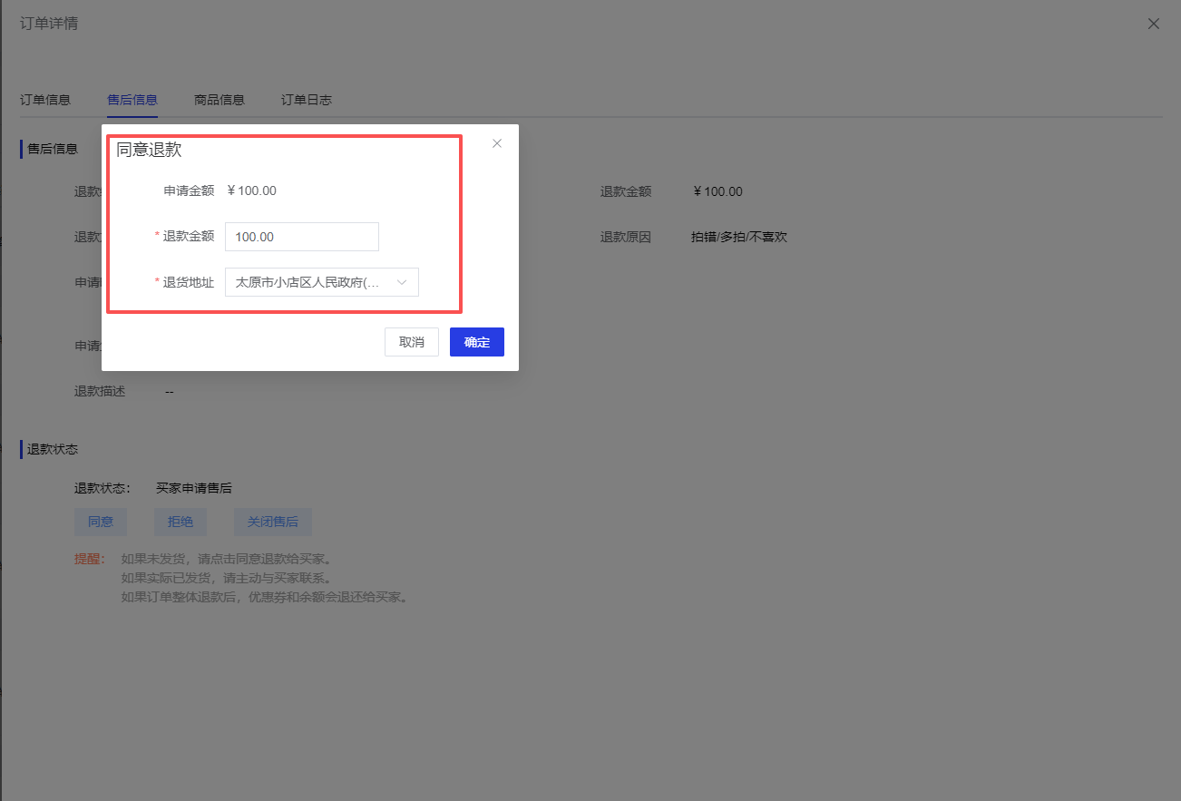Go to the 订单日志 tab
1181x801 pixels.
click(x=307, y=100)
